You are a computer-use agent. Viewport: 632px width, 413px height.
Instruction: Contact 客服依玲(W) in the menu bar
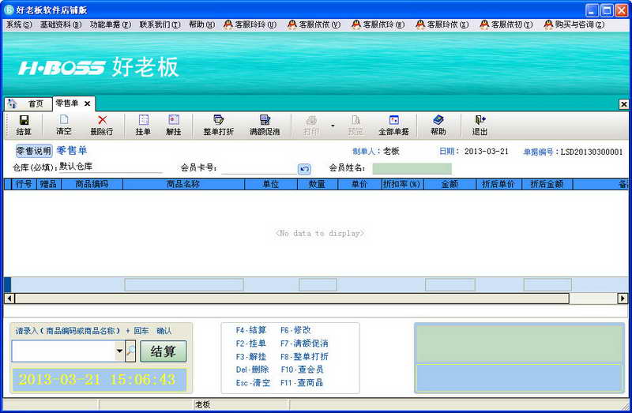378,24
